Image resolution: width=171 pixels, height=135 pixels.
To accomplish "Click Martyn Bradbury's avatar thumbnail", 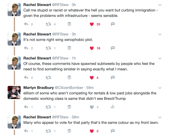I will (x=14, y=93).
